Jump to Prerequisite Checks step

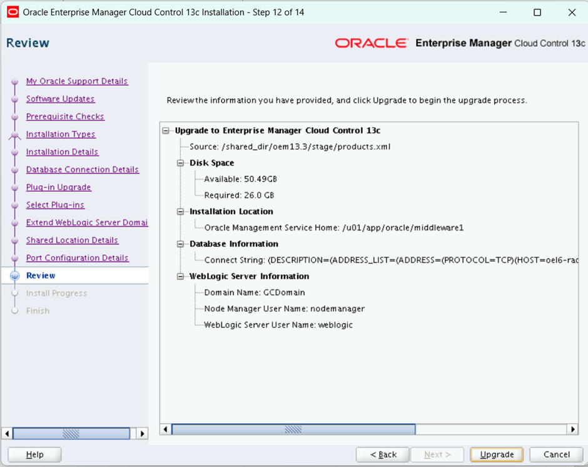click(65, 116)
